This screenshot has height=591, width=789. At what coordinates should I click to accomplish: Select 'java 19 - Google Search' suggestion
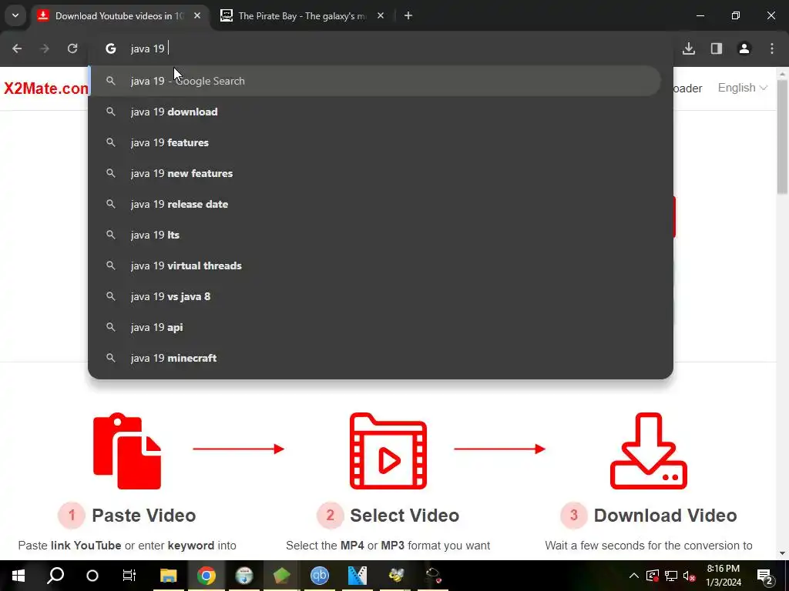[x=375, y=81]
